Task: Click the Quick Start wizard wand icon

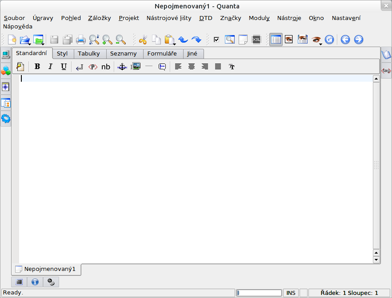Action: point(20,67)
